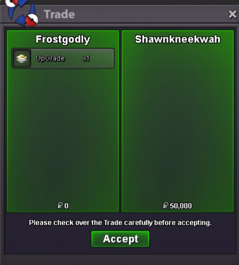
Task: Click the Shawnkneekwah player name
Action: click(177, 39)
